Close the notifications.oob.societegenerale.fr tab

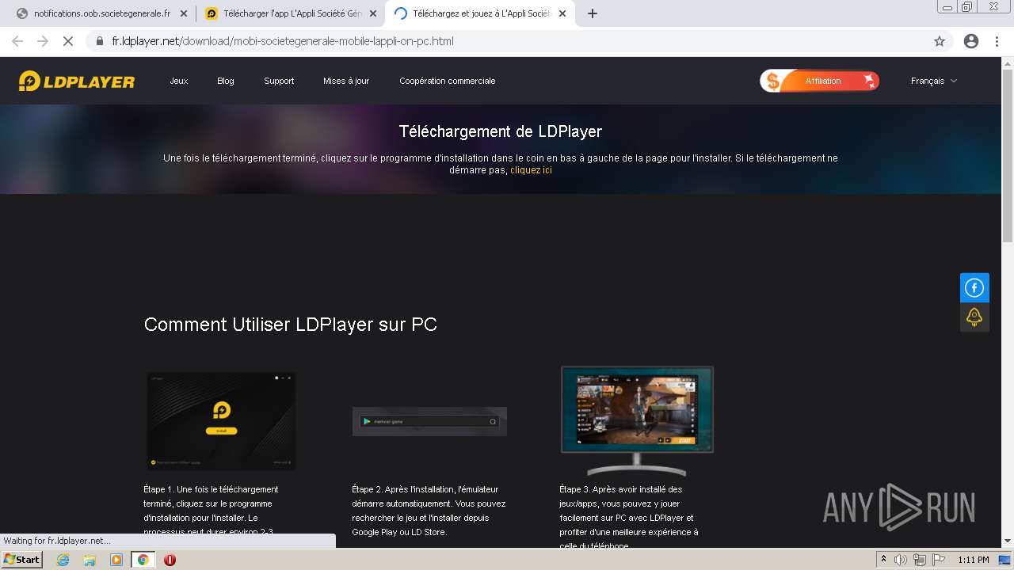coord(184,13)
